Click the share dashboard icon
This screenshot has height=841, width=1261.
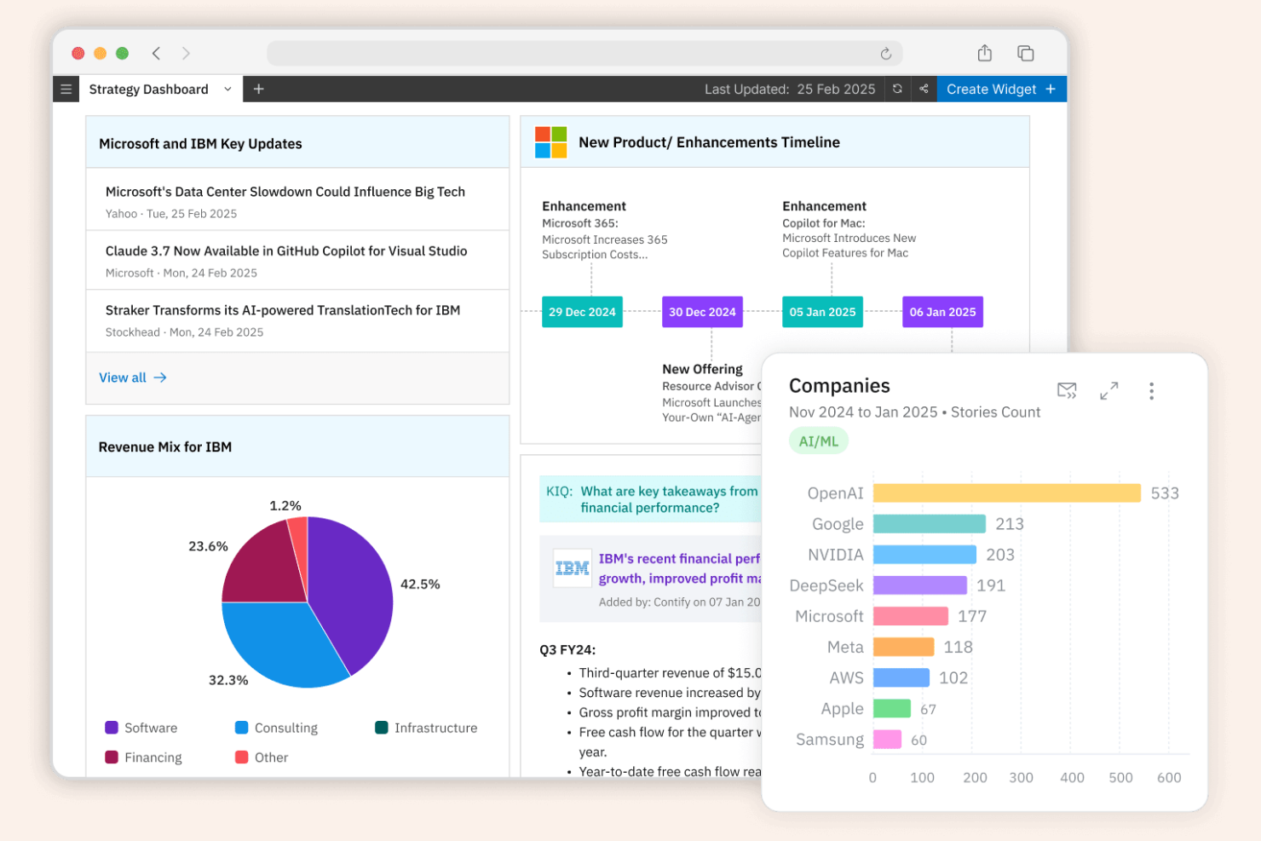click(924, 89)
